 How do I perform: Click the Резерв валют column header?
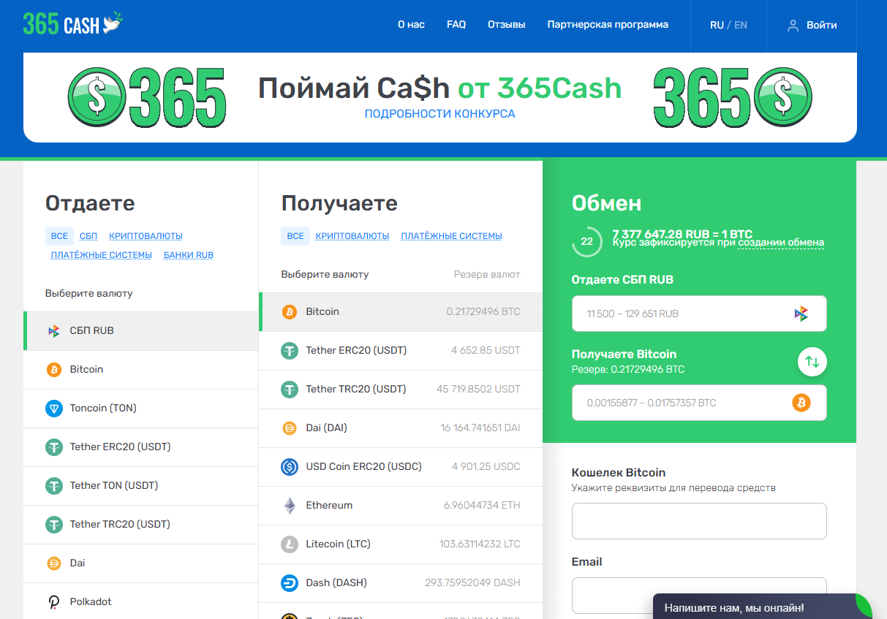pos(487,275)
